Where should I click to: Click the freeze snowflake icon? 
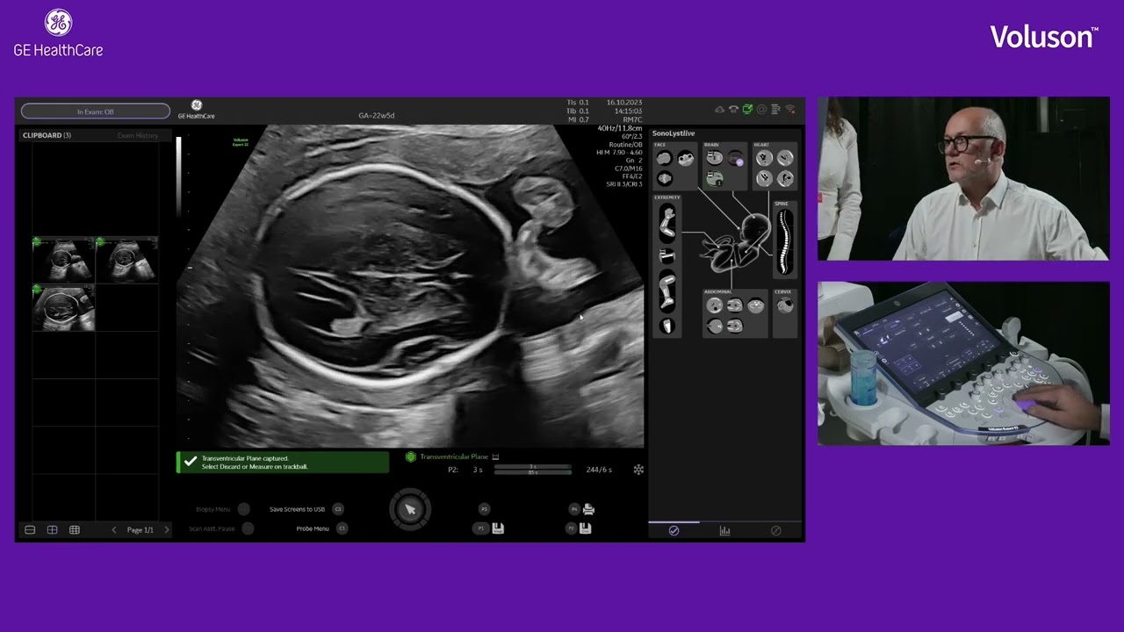click(638, 470)
